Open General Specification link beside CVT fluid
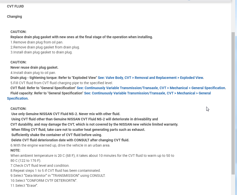The height and width of the screenshot is (195, 237). (x=151, y=88)
